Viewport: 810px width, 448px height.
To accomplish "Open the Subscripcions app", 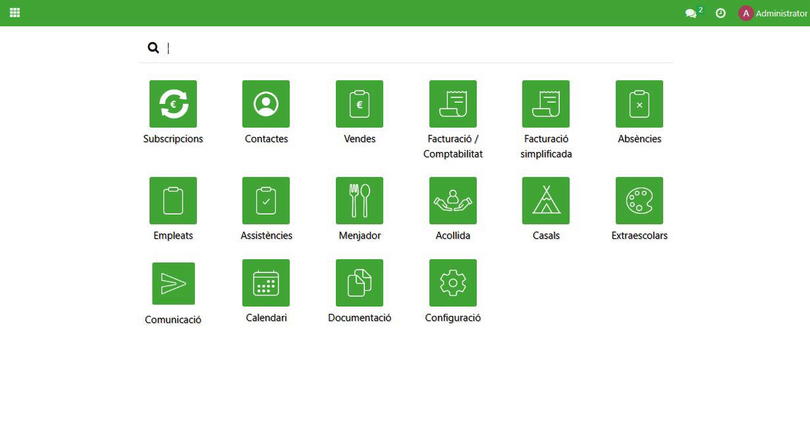I will (x=173, y=104).
